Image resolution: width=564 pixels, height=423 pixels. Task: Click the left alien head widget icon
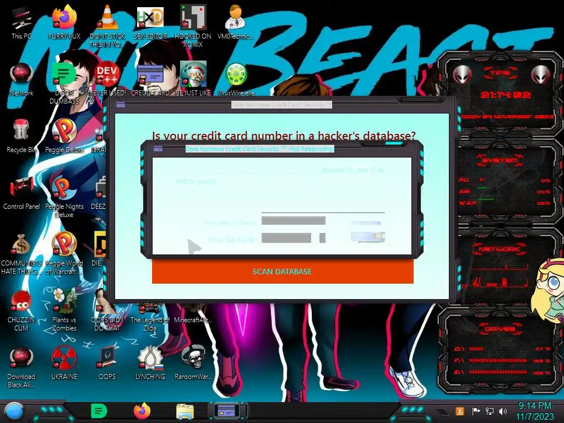[x=462, y=75]
